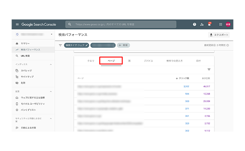
Task: Collapse the 拡張 section
Action: 51,91
